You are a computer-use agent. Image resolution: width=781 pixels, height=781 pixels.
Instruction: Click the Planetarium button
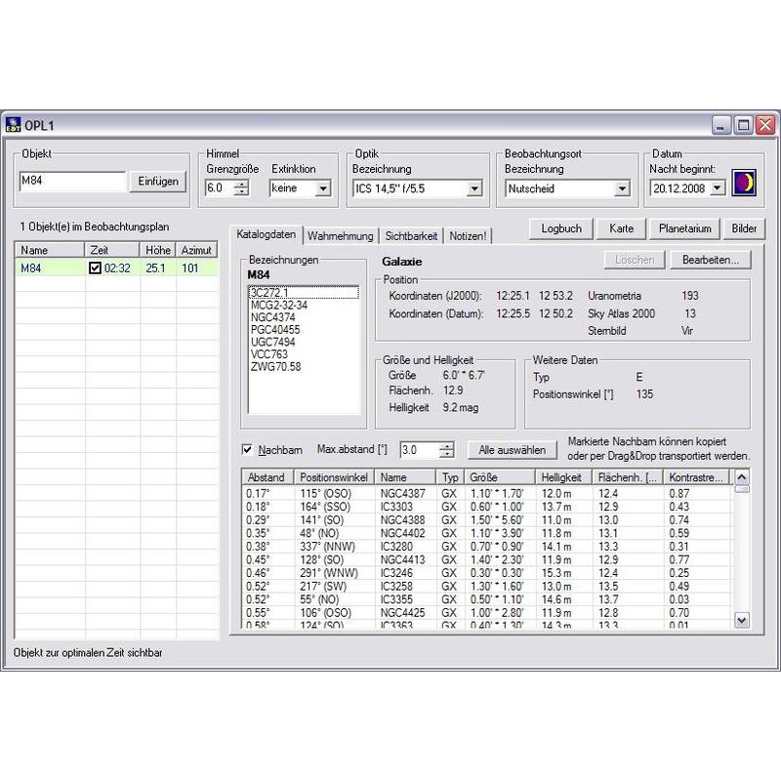coord(683,228)
